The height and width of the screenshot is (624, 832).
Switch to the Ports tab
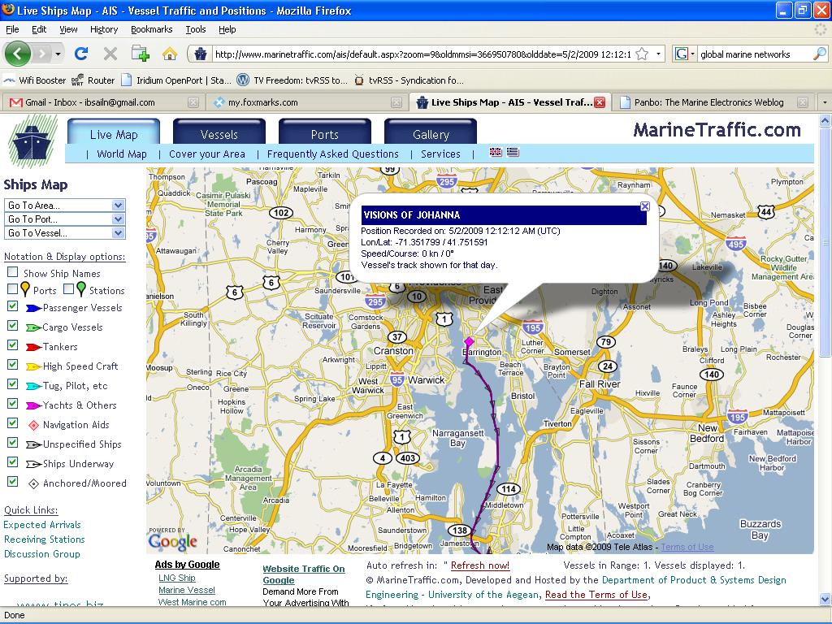[325, 132]
